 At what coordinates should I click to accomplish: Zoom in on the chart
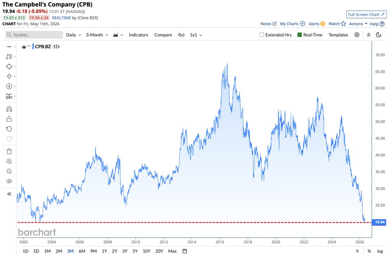pyautogui.click(x=9, y=161)
